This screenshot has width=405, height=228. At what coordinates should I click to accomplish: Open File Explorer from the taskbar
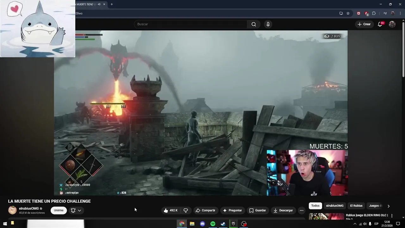coord(192,224)
